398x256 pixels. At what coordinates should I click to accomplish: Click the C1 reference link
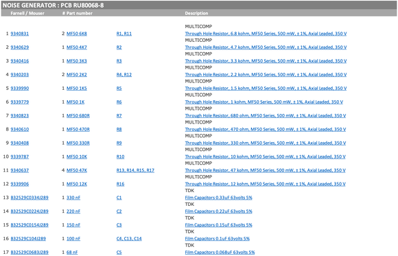point(119,198)
